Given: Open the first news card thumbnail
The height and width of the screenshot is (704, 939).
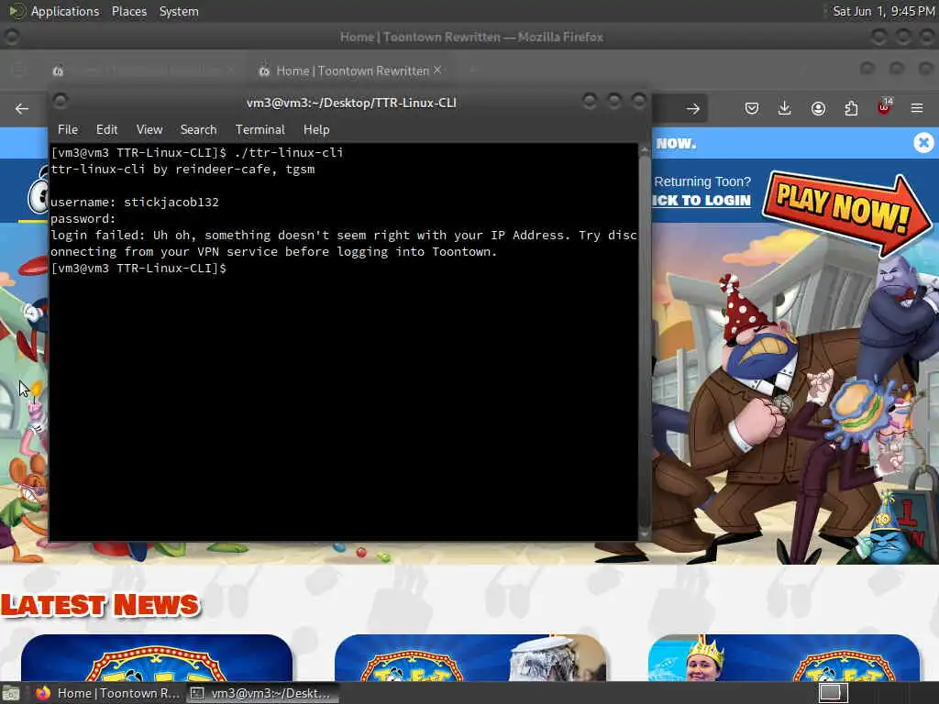Looking at the screenshot, I should click(156, 657).
